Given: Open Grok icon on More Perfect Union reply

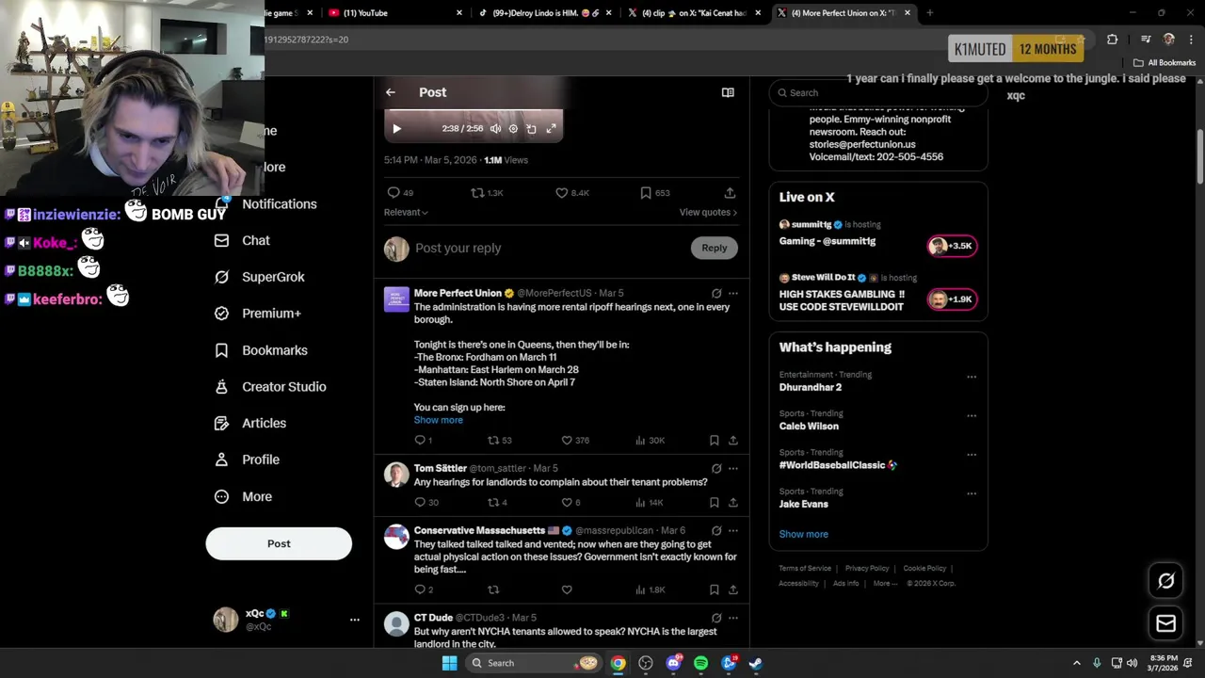Looking at the screenshot, I should coord(716,293).
